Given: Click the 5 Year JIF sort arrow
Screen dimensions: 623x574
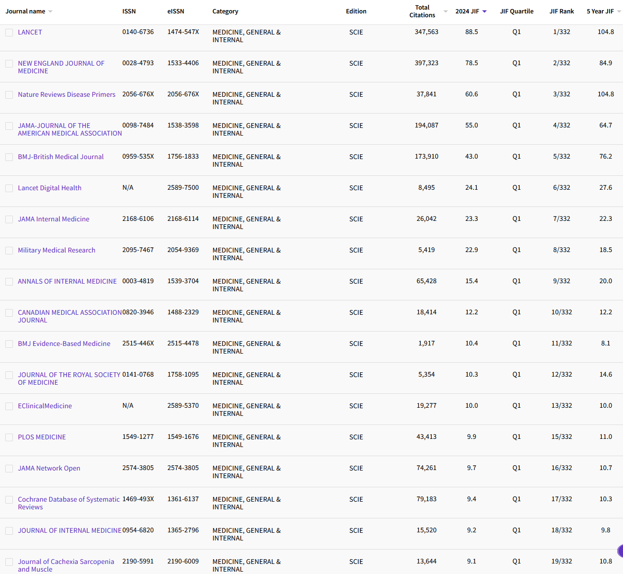Looking at the screenshot, I should 619,11.
